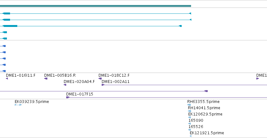
Task: Select the purple arrow beneath DME1-020A04.F
Action: 65,85
